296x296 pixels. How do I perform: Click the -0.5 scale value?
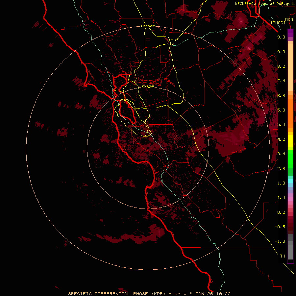tap(280, 227)
